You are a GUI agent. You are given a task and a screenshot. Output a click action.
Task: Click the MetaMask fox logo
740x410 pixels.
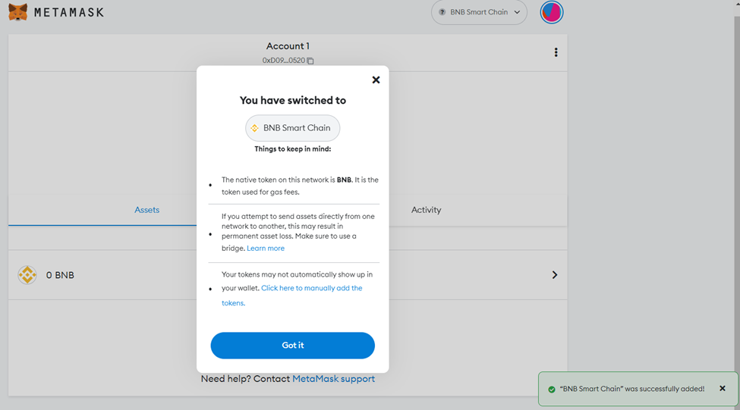[x=17, y=12]
